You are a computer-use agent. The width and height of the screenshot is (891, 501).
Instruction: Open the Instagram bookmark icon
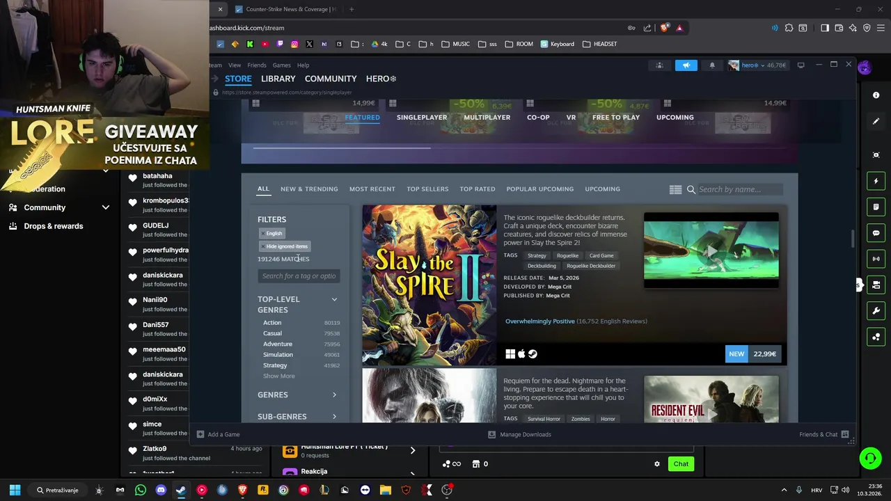[294, 44]
